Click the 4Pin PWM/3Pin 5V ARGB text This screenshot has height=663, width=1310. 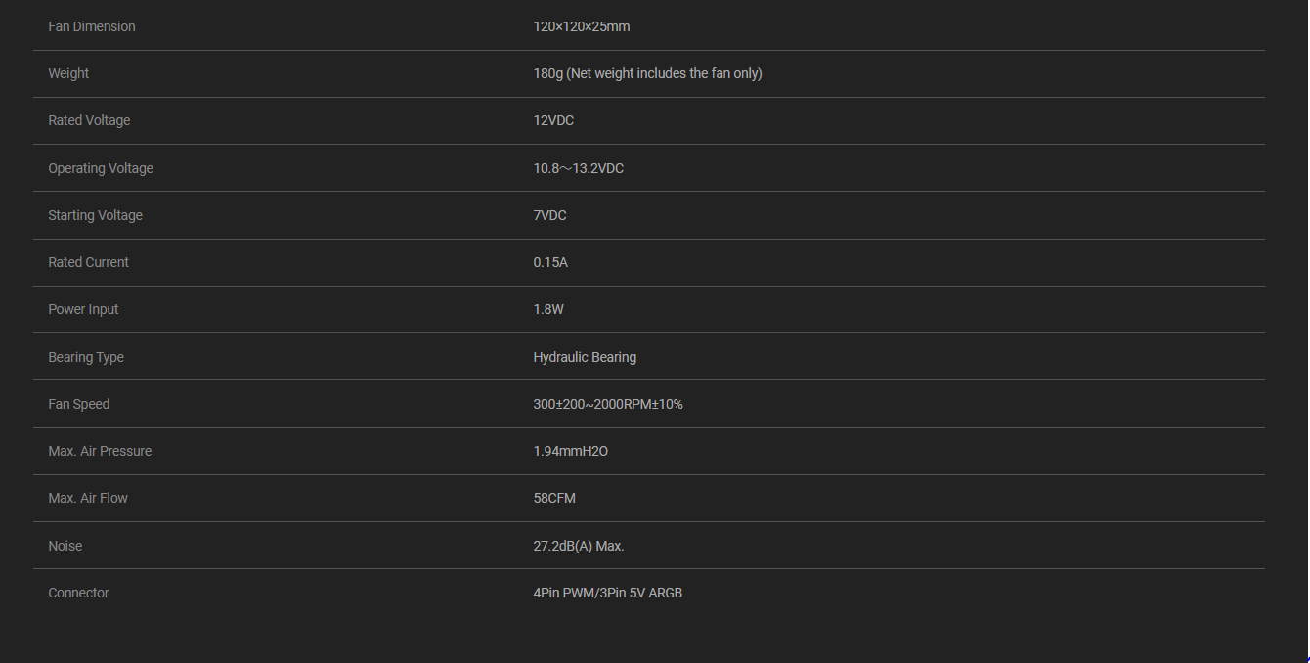click(607, 593)
